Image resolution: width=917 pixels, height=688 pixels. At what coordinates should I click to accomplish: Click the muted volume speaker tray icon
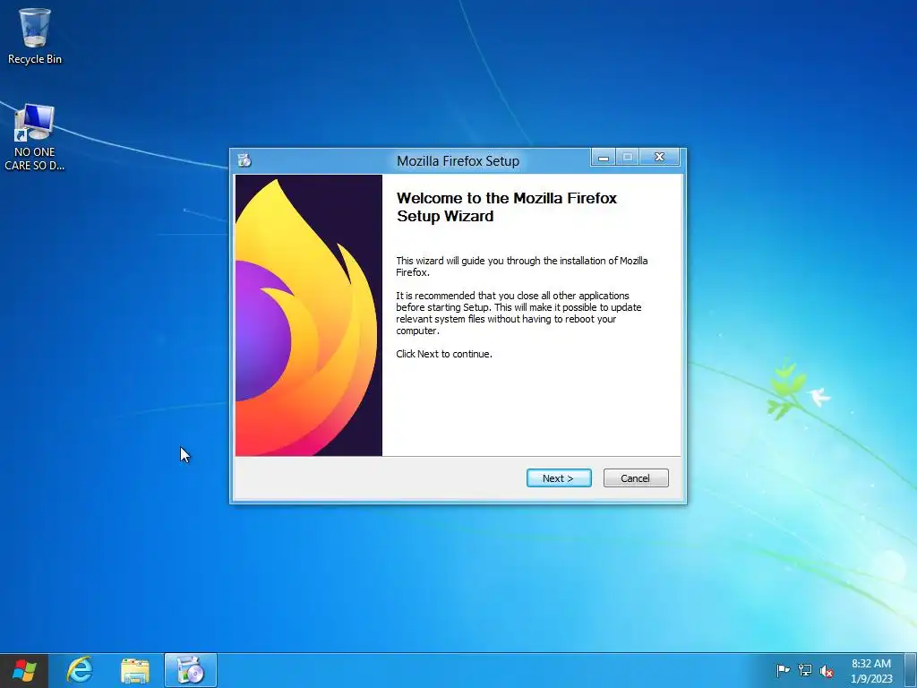[x=827, y=671]
